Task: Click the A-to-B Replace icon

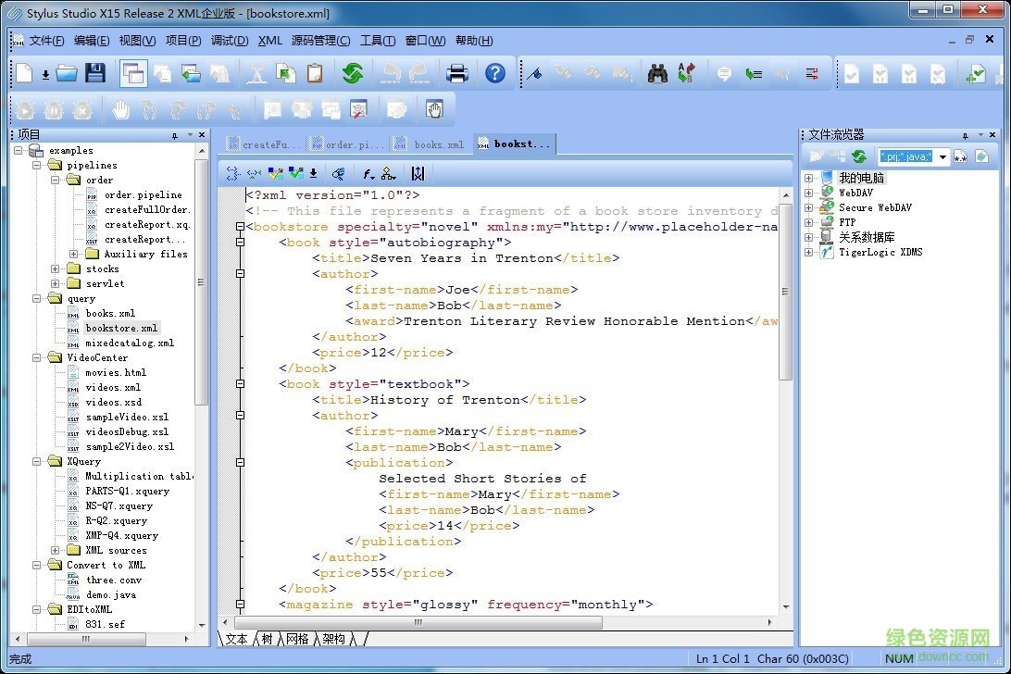Action: point(686,74)
